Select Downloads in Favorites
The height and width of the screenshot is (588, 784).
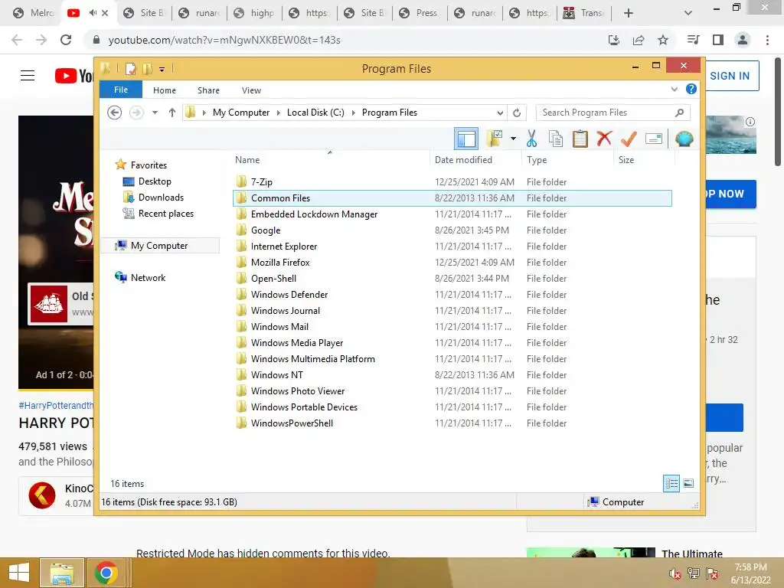click(x=161, y=197)
